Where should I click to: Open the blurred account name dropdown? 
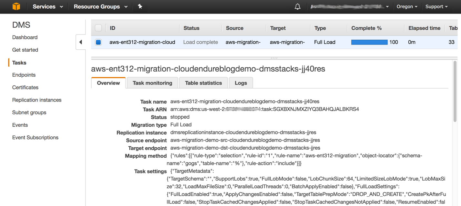coord(349,6)
